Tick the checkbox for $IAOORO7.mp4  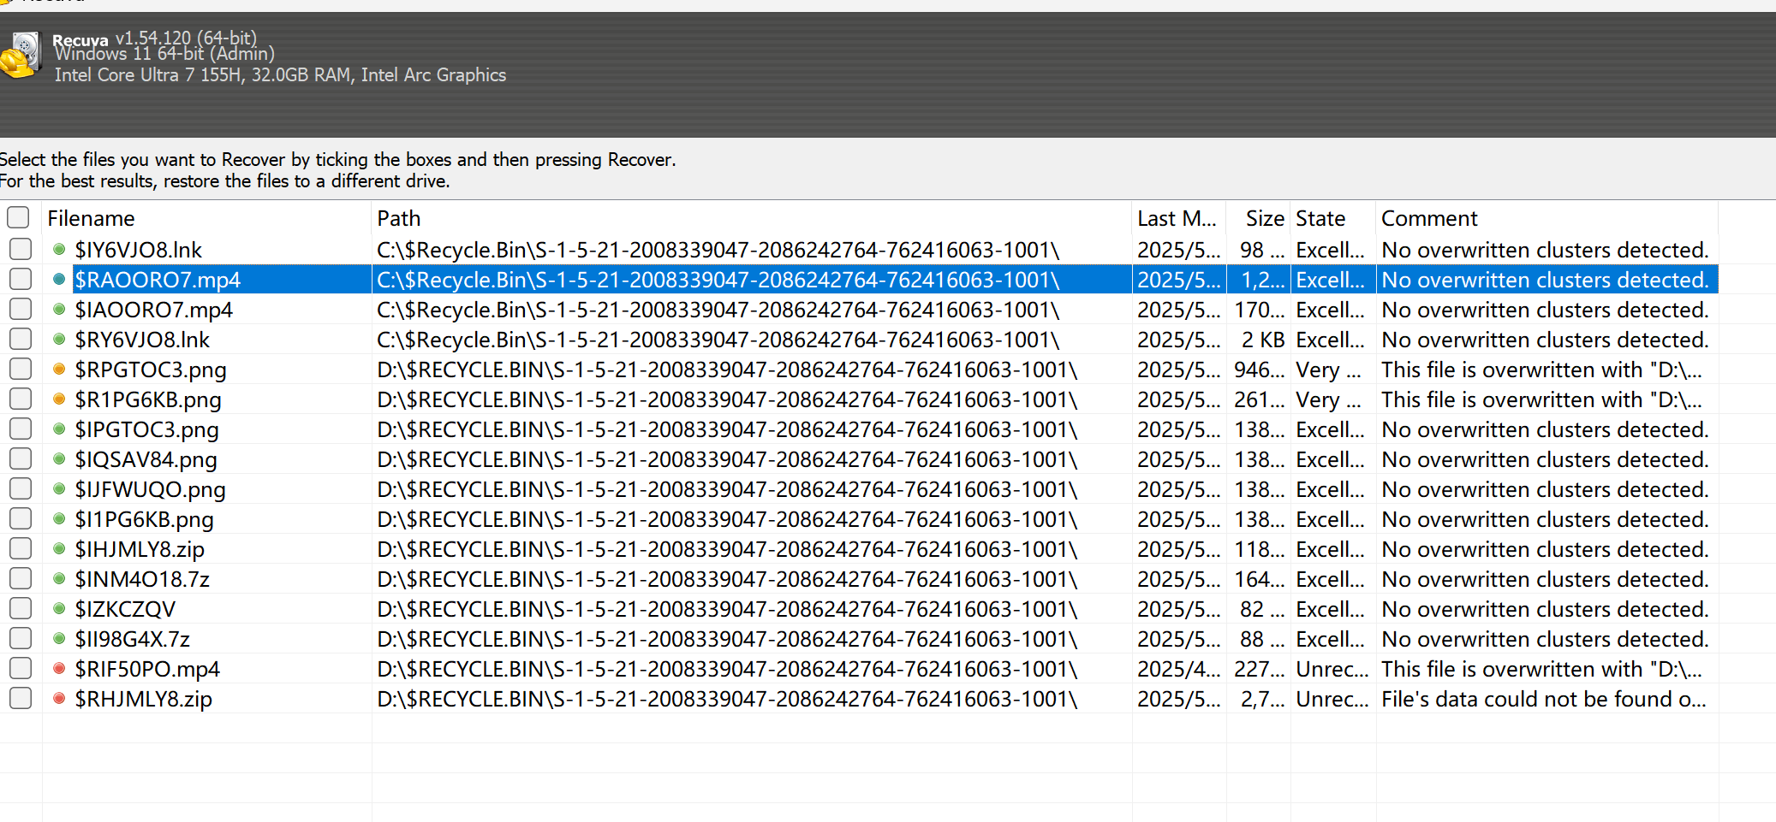click(x=21, y=310)
